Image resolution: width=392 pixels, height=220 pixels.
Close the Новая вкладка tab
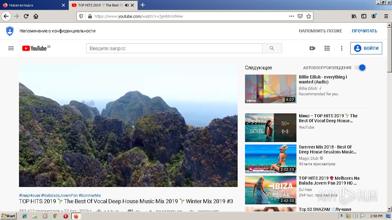63,5
